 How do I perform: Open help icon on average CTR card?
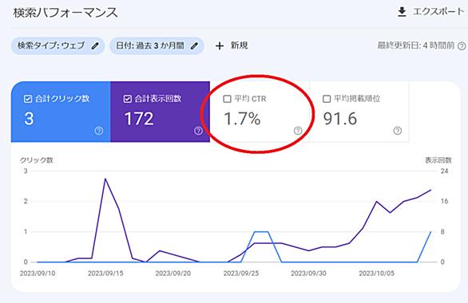tap(298, 131)
